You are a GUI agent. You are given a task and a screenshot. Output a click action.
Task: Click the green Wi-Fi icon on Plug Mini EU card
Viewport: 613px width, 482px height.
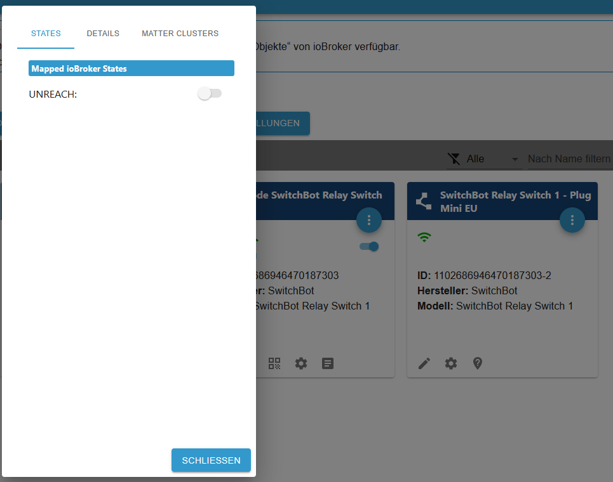(x=424, y=237)
